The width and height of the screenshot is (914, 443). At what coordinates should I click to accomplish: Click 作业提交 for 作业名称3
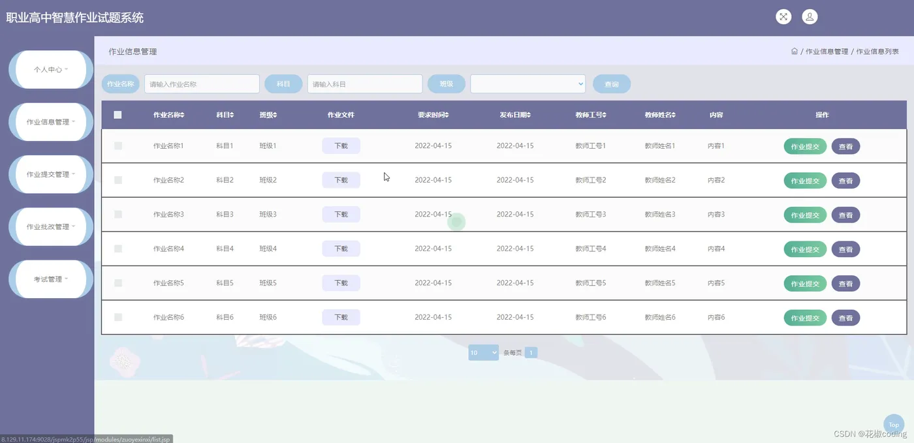click(x=805, y=215)
